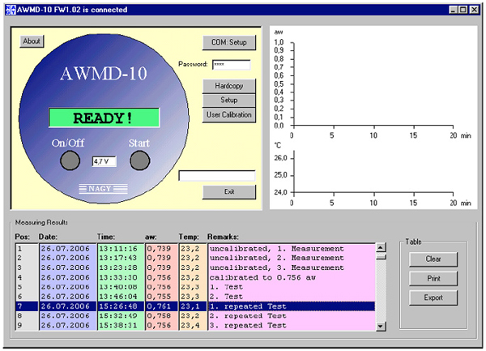This screenshot has height=351, width=486.
Task: Select row '3. repeated Test'
Action: coord(248,326)
